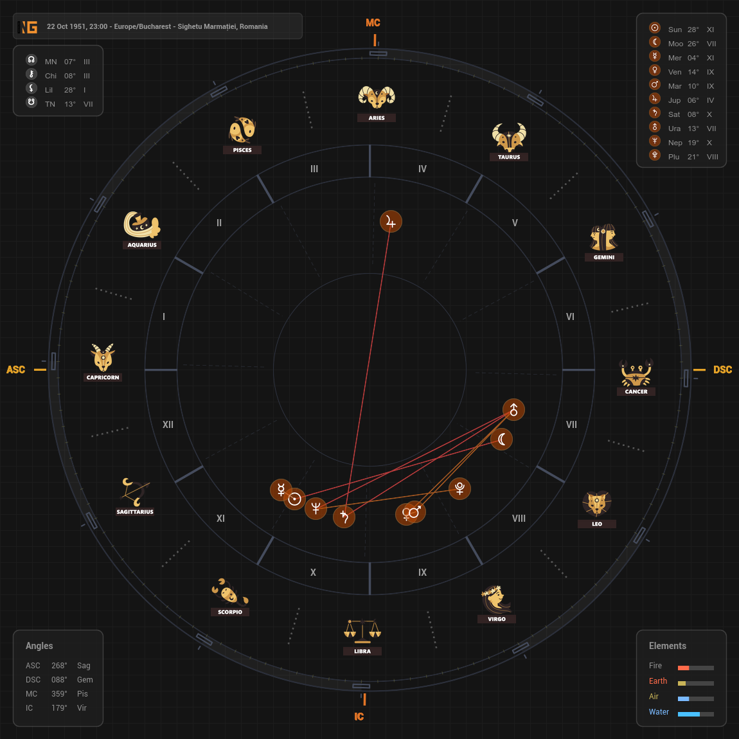Select the Aquarius zodiac sign icon
Image resolution: width=739 pixels, height=739 pixels.
(x=142, y=225)
